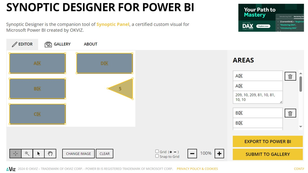This screenshot has height=173, width=308.
Task: Select triangle area 5 on canvas
Action: [x=124, y=89]
